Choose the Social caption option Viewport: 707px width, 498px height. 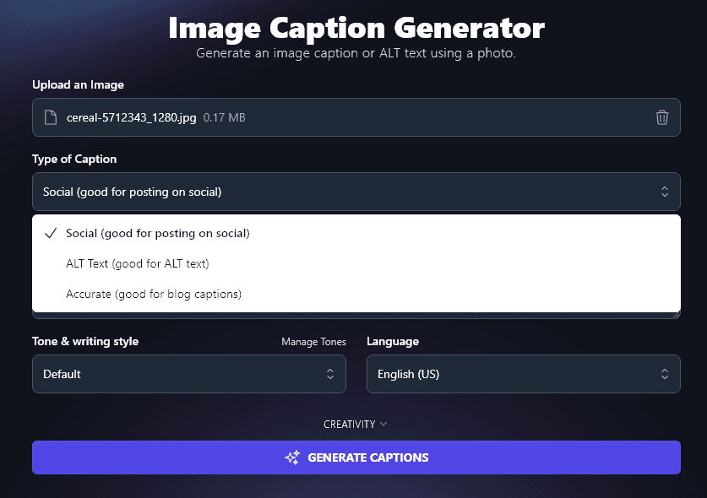[x=157, y=233]
